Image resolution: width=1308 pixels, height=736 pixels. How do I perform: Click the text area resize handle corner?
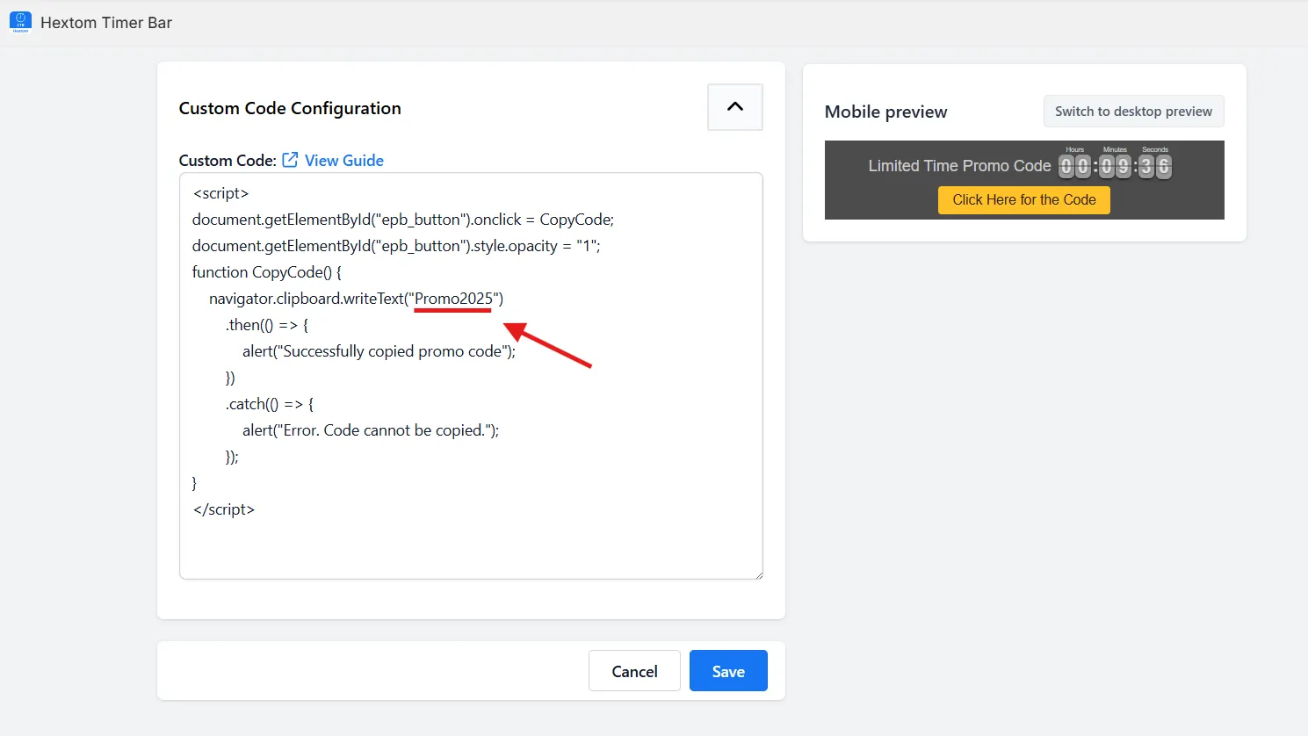[757, 574]
